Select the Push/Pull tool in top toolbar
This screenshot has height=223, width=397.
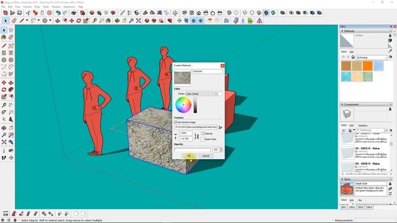point(58,20)
